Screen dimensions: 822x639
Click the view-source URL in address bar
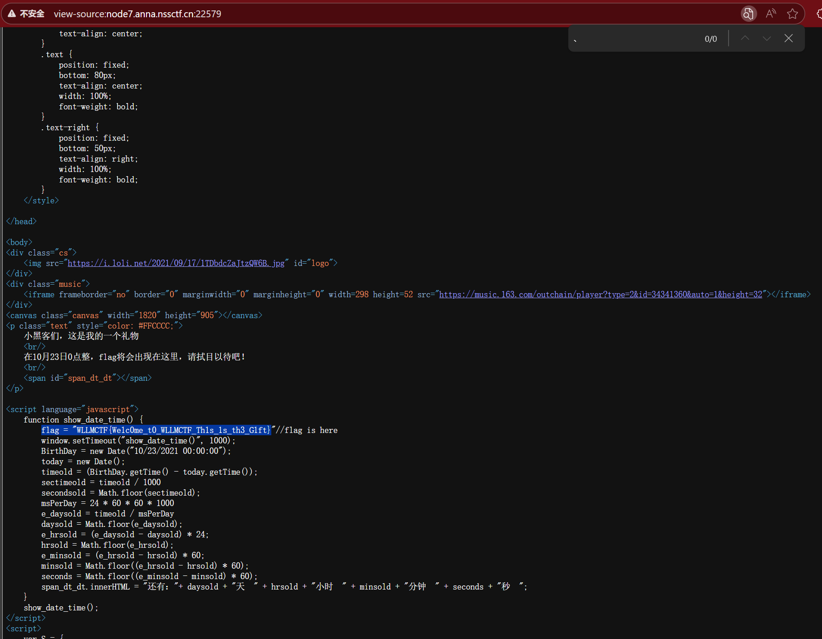click(137, 14)
